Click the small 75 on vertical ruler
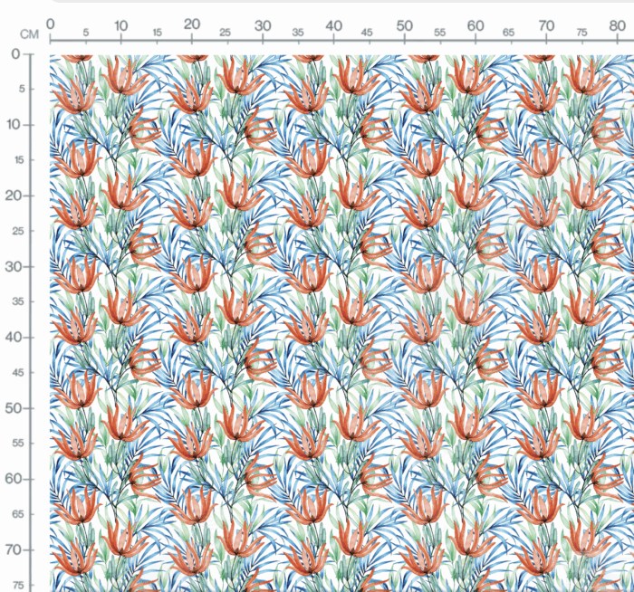The width and height of the screenshot is (634, 592). (18, 585)
